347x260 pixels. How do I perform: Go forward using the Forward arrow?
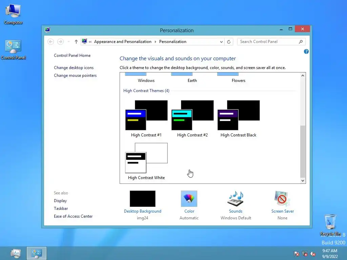(x=60, y=42)
